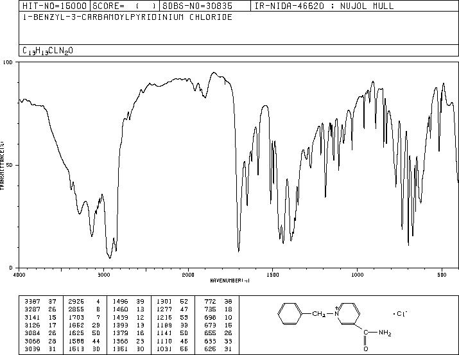Click the y-axis 0 tick label

[x=11, y=268]
